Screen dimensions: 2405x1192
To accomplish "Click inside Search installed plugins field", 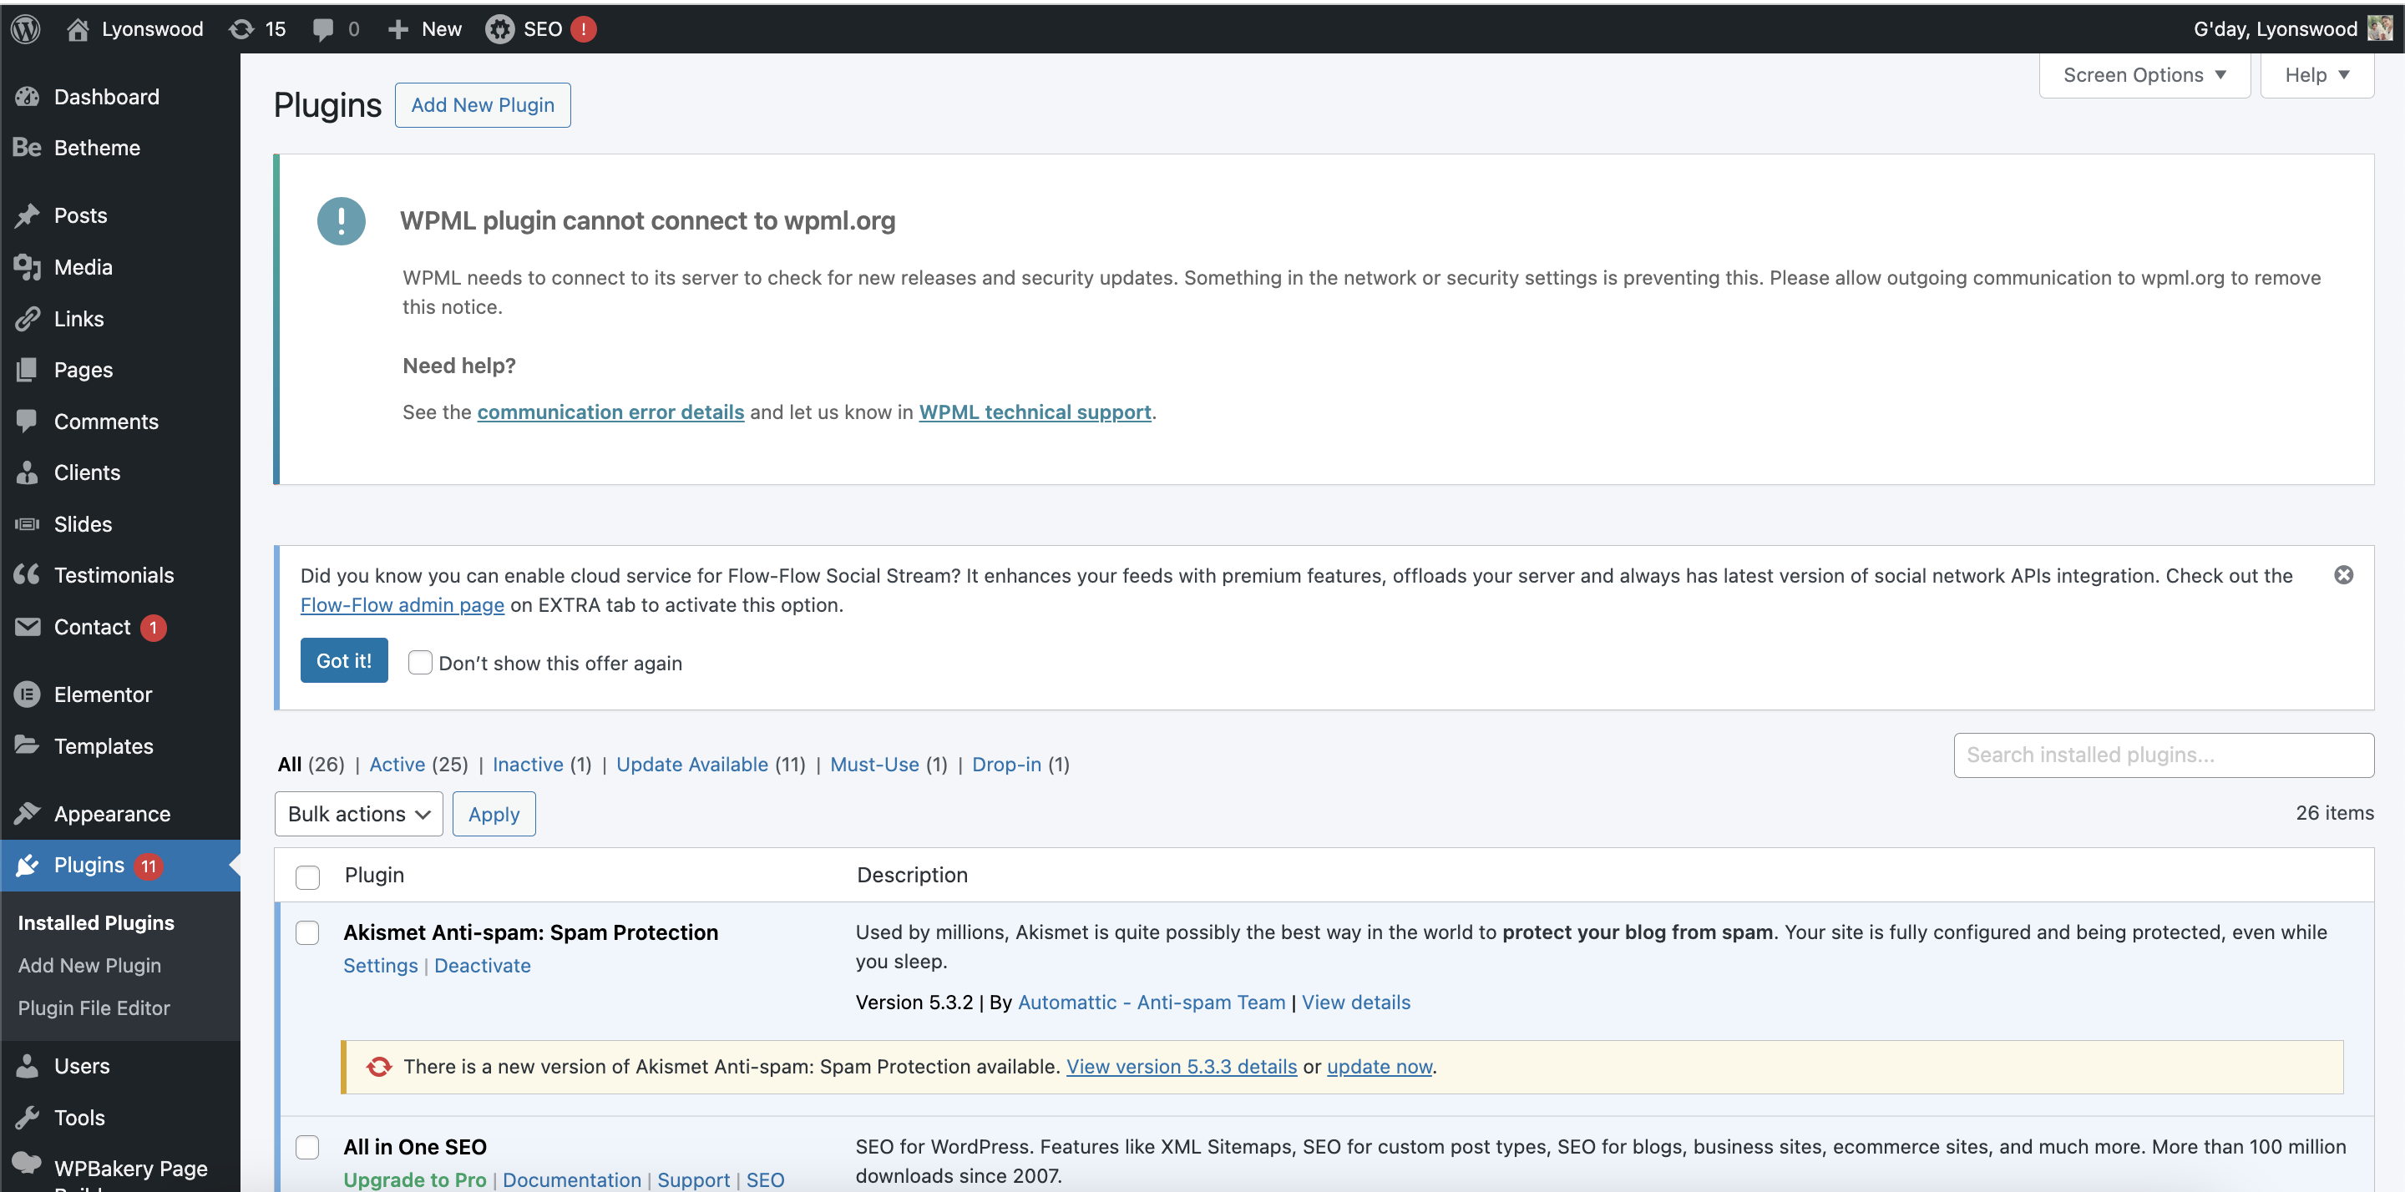I will [2164, 755].
